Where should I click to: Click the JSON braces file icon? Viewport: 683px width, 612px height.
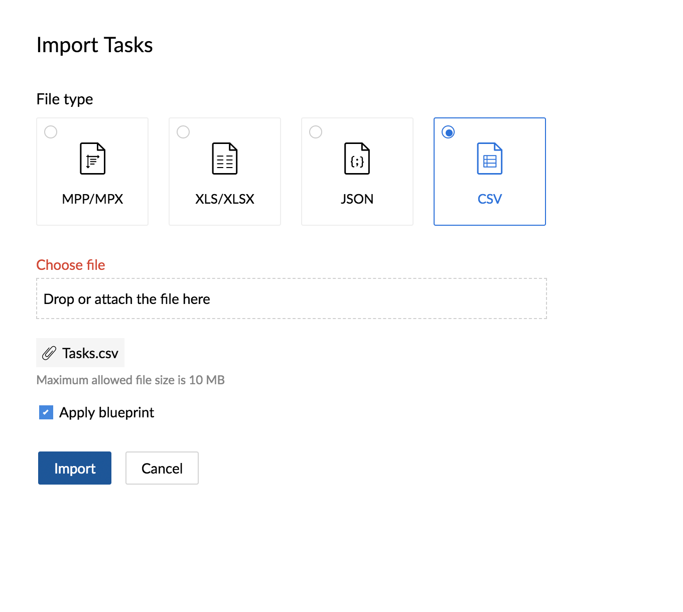(x=357, y=159)
